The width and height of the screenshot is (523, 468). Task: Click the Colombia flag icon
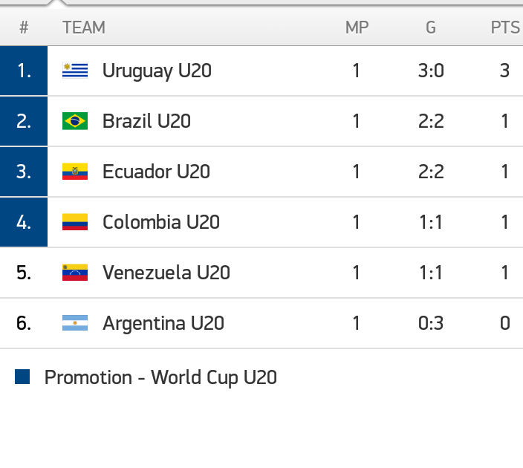[75, 222]
